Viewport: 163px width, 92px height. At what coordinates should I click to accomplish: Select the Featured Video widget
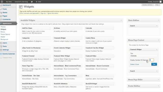tap(99, 56)
